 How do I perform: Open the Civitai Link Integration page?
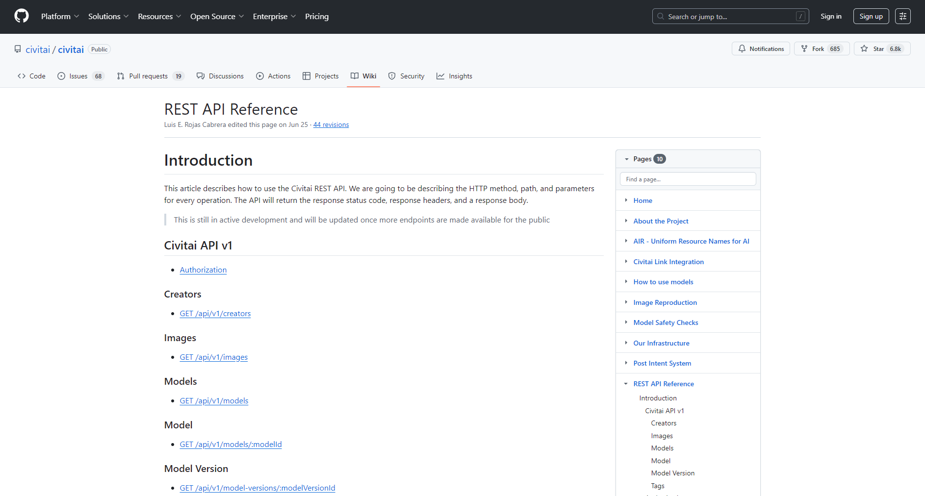668,262
